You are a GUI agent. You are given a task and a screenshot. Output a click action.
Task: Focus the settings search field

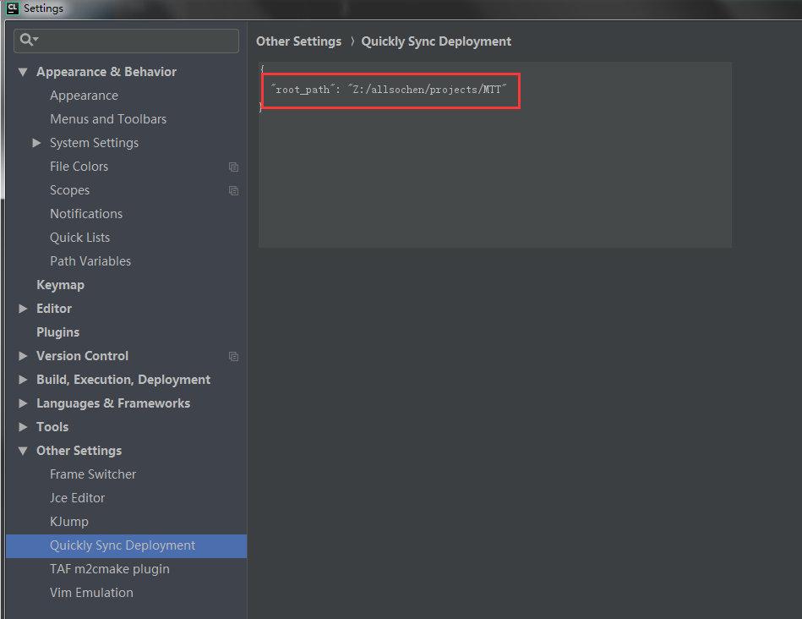126,41
